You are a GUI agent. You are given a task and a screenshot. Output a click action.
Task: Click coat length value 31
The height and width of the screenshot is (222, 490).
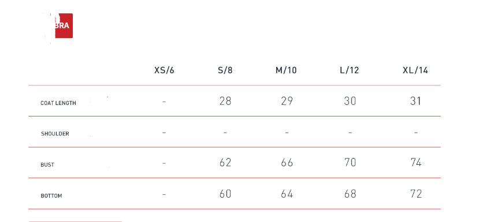415,101
